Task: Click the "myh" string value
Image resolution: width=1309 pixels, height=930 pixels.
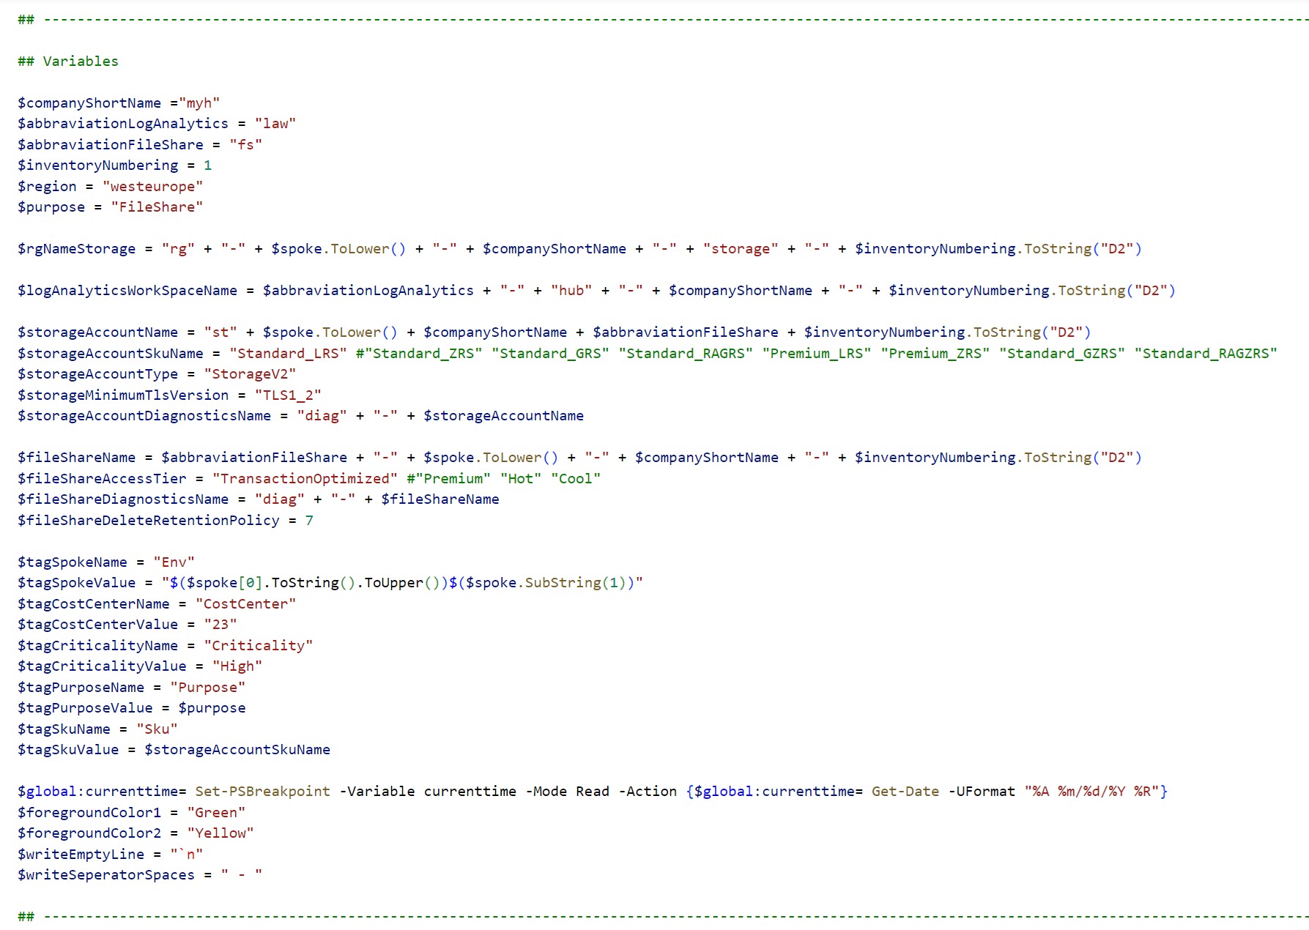Action: point(199,103)
